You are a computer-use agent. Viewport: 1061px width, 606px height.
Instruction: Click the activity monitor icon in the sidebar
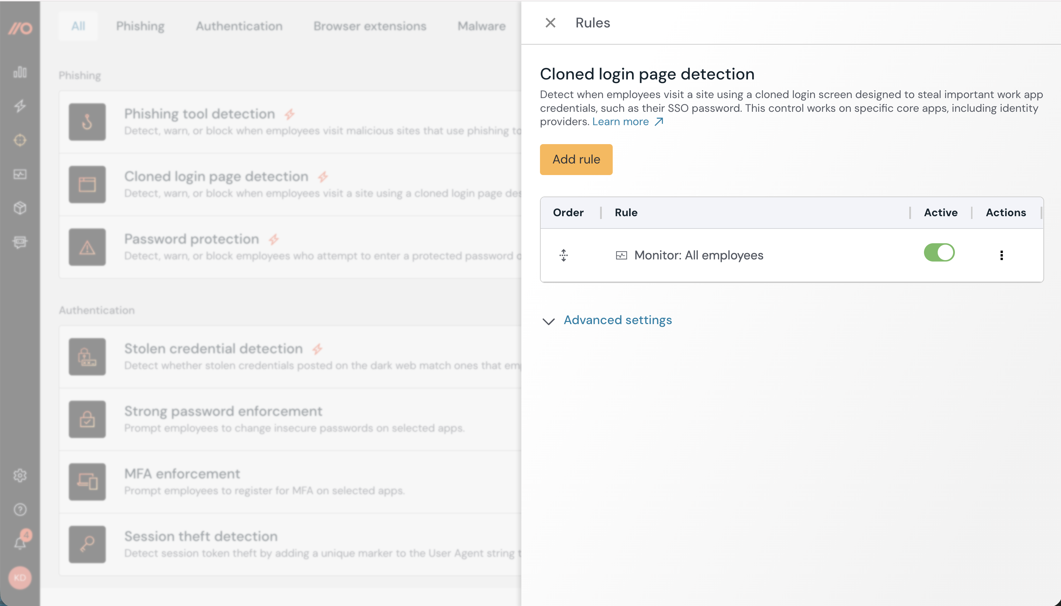[20, 174]
